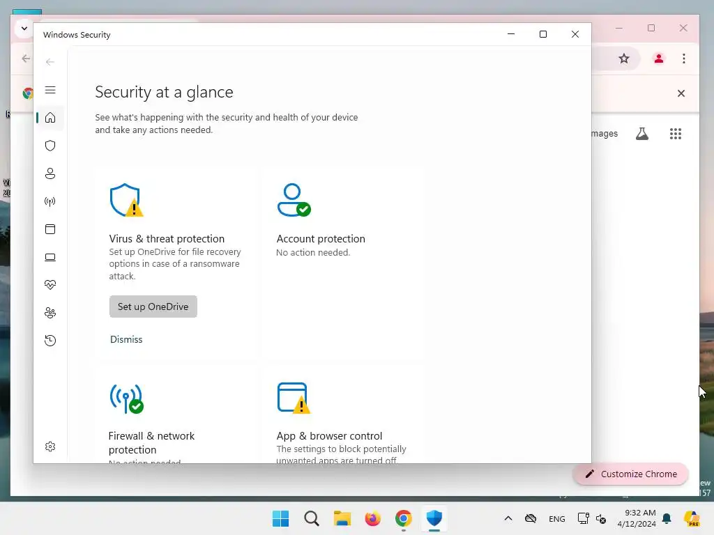Viewport: 714px width, 535px height.
Task: Open Firewall & network protection sidebar icon
Action: click(x=50, y=201)
